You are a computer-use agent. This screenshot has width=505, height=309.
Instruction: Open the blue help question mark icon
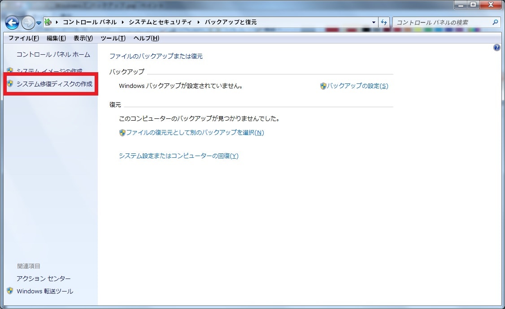pyautogui.click(x=496, y=48)
